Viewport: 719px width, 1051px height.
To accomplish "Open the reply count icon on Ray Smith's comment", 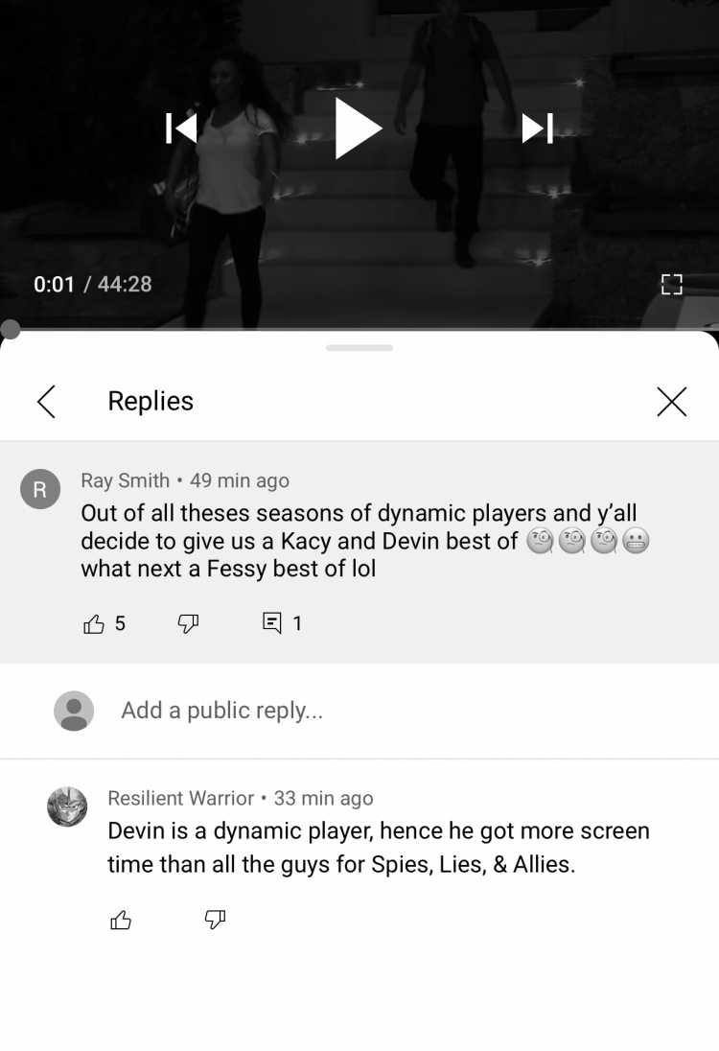I will pos(272,623).
